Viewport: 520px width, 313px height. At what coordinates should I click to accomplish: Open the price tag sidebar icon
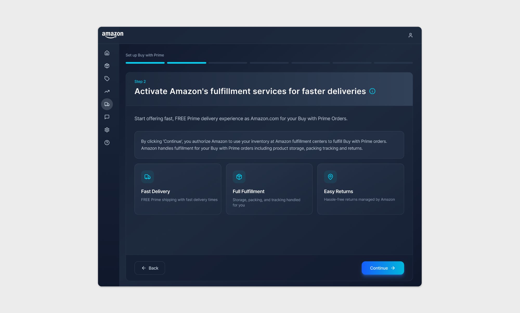107,78
